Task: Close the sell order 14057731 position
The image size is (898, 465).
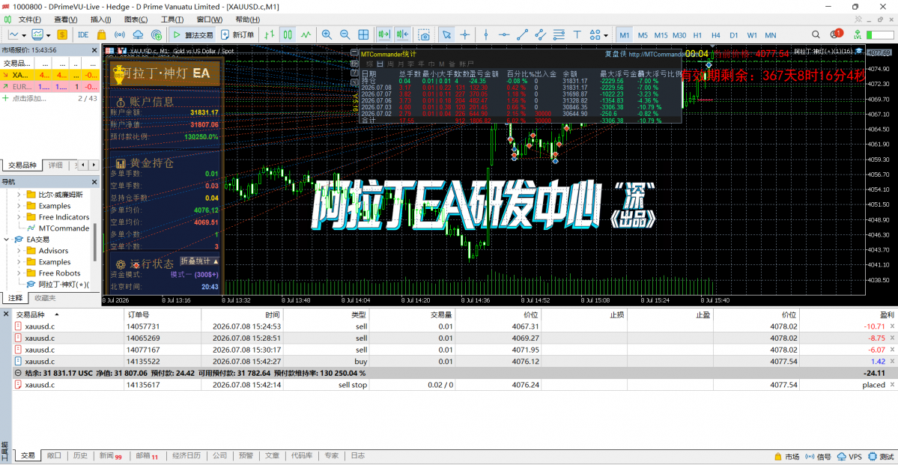Action: [x=892, y=326]
